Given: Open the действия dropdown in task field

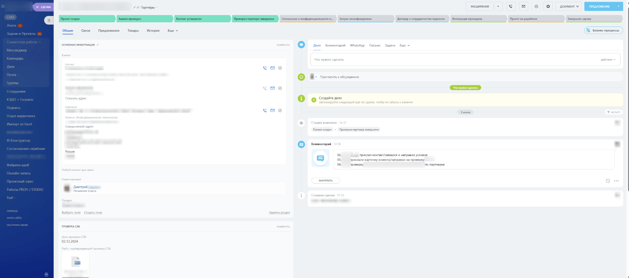Looking at the screenshot, I should (608, 60).
